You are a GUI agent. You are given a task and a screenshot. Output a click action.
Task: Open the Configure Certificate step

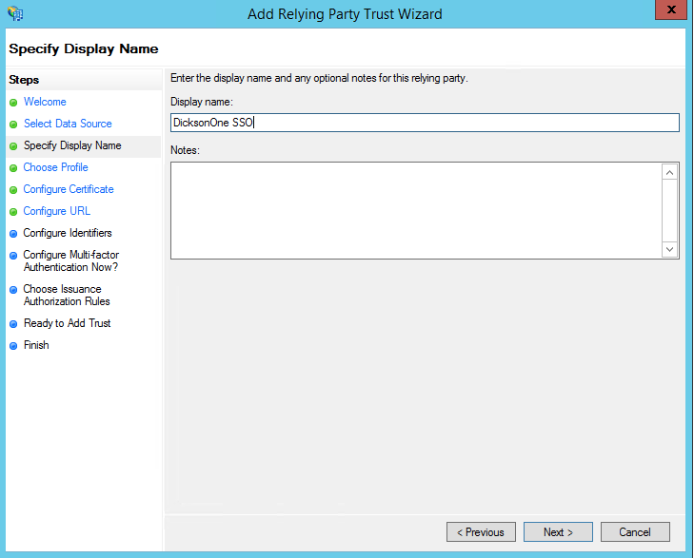69,189
